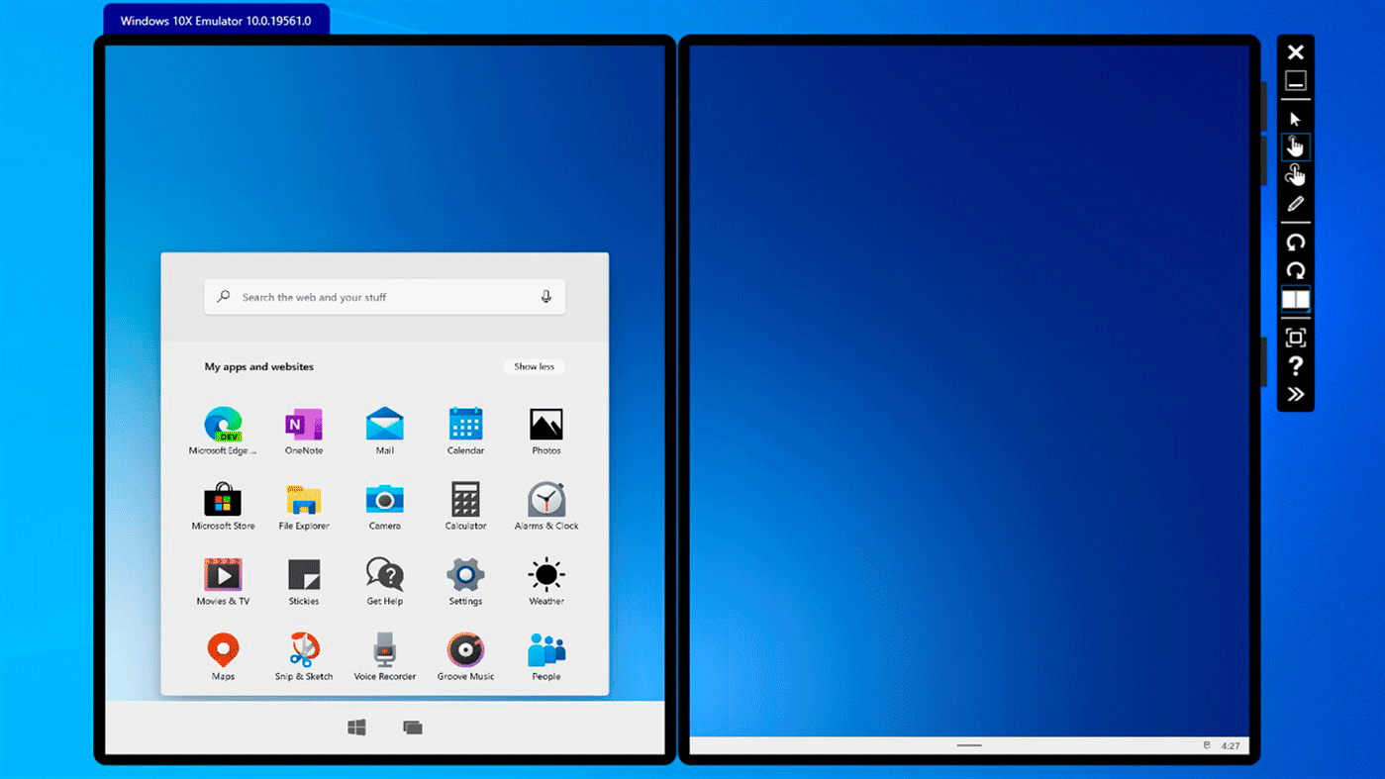
Task: Close the emulator with the X button
Action: [1296, 52]
